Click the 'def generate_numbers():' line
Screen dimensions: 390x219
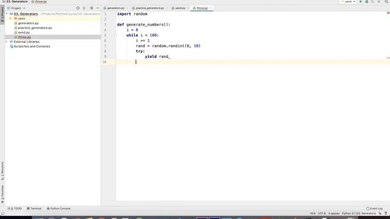coord(144,24)
